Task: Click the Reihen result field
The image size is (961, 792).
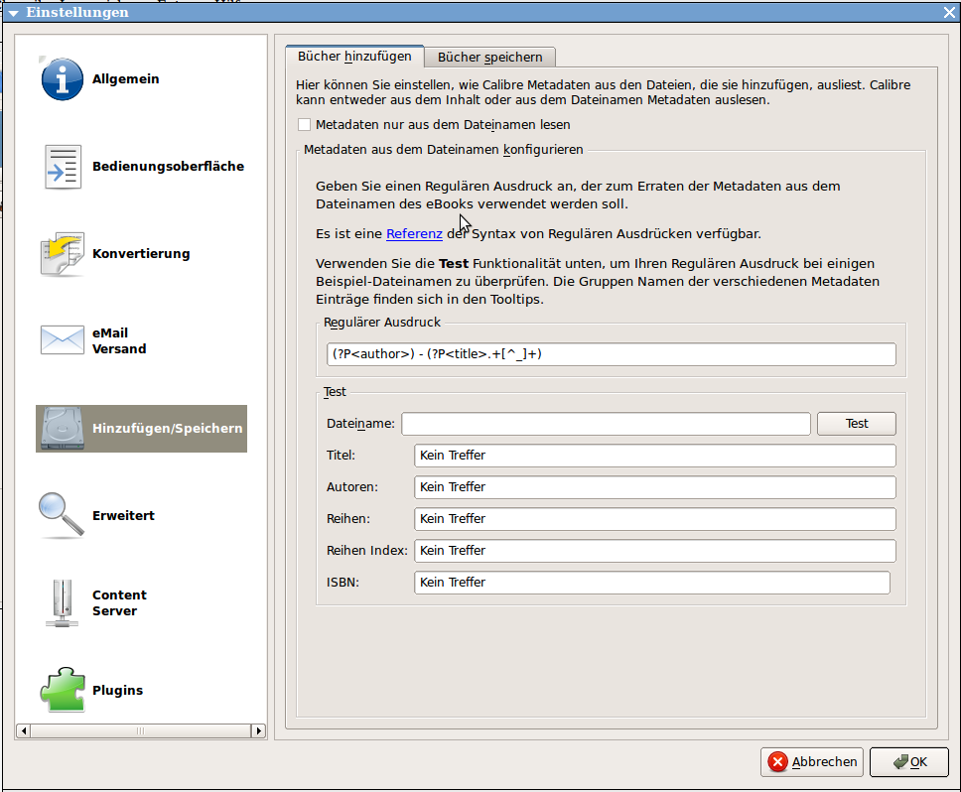Action: tap(654, 519)
